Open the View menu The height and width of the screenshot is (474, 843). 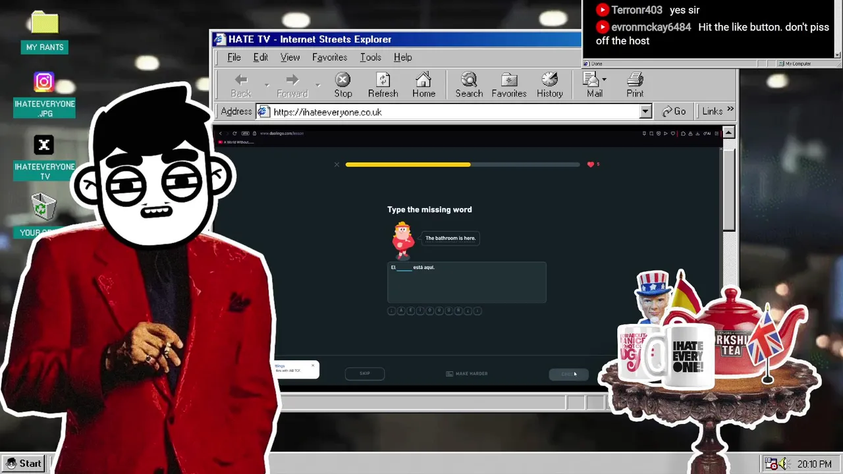(290, 57)
